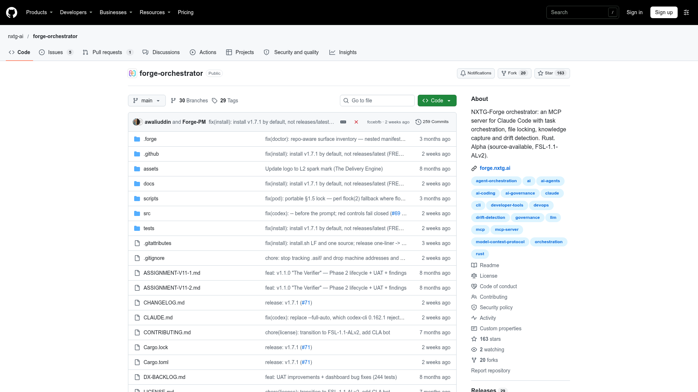Click the License scale icon

pyautogui.click(x=474, y=276)
